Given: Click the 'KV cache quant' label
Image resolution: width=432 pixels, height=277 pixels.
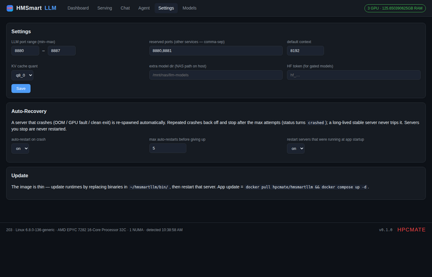Looking at the screenshot, I should click(x=24, y=66).
